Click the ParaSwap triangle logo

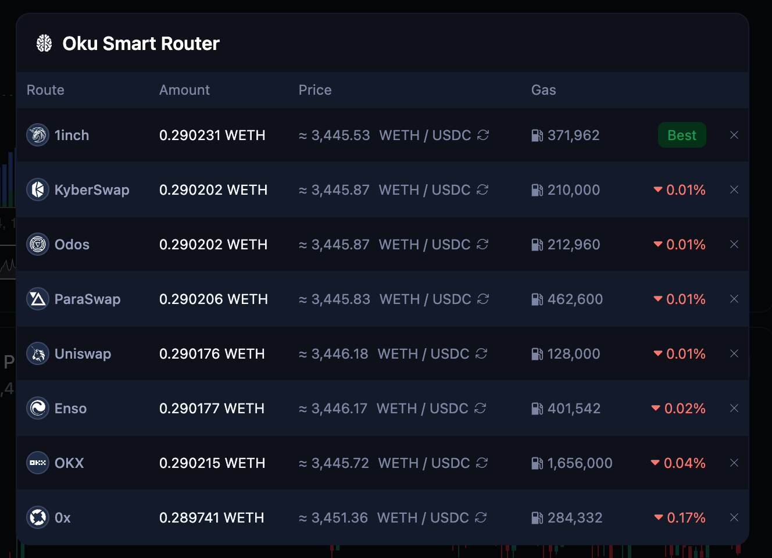tap(37, 299)
